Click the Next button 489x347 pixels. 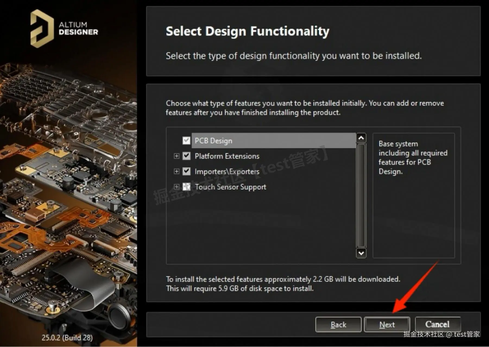(x=387, y=324)
